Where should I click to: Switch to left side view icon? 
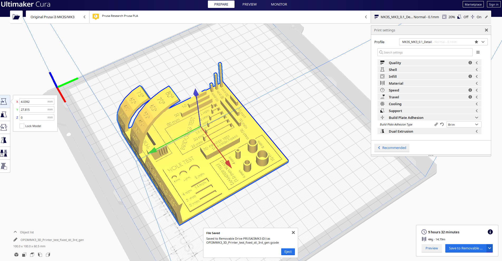click(40, 255)
